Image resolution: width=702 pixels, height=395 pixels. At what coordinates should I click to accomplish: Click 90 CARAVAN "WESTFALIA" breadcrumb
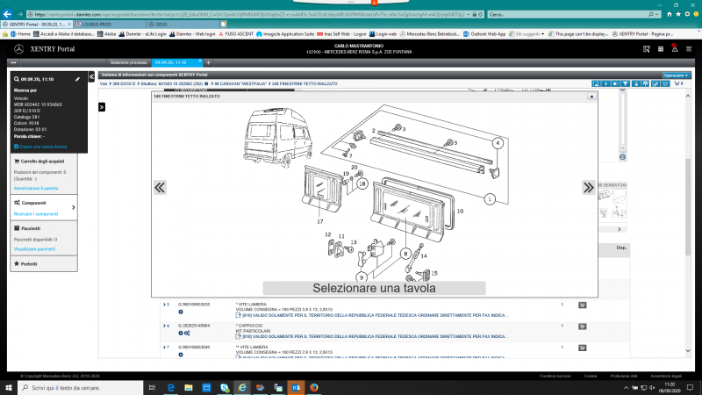[x=240, y=83]
